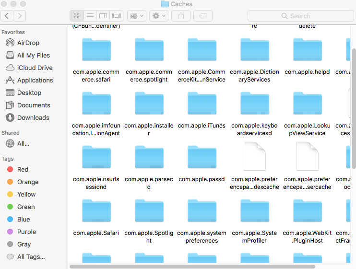Click the vertical scrollbar thumb

pos(354,108)
